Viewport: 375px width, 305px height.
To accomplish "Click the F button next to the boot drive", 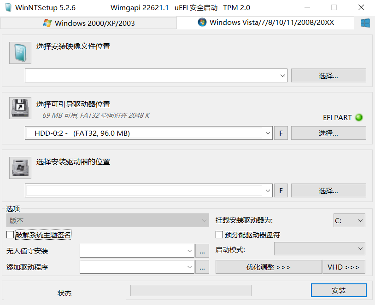I will coord(281,133).
